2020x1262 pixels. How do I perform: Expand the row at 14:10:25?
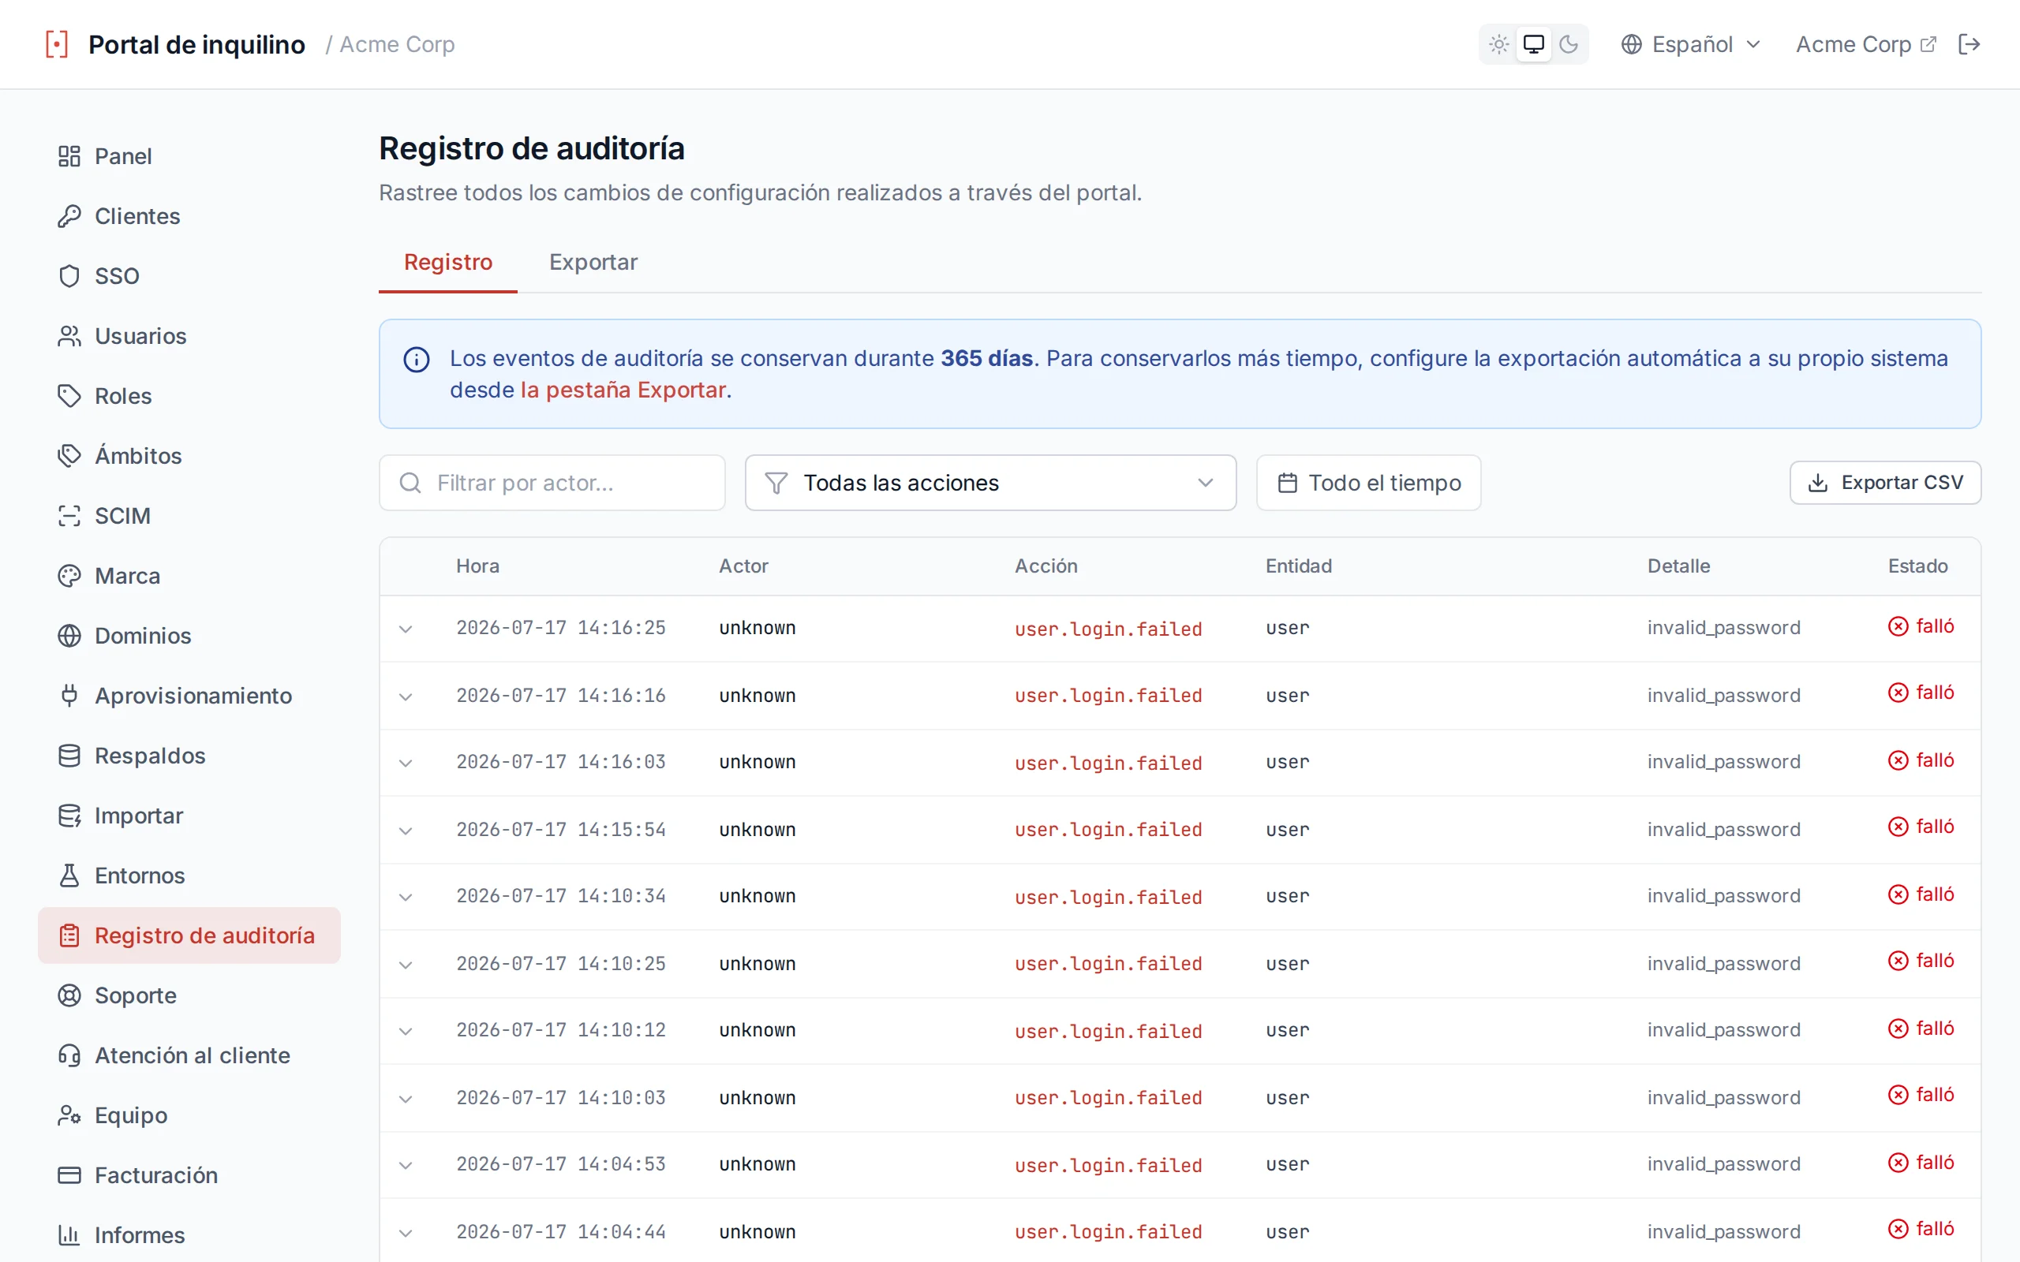click(x=406, y=965)
